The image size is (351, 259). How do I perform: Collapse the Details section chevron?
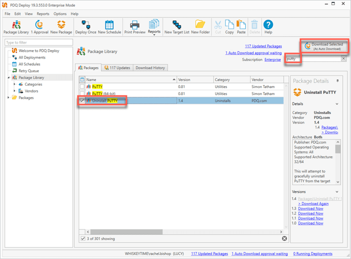[337, 104]
